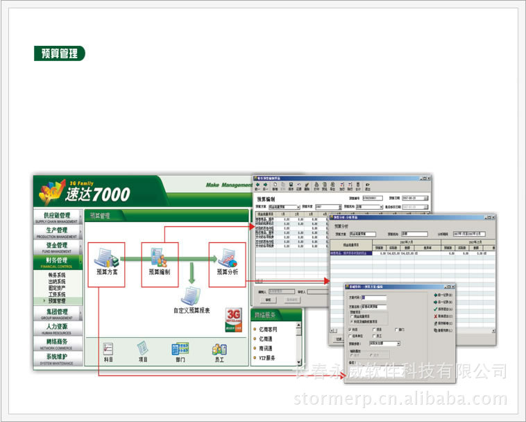Click 方案代码 input field in plan dialog
The height and width of the screenshot is (422, 526).
(x=374, y=298)
